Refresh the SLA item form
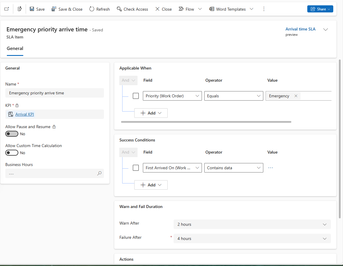Image resolution: width=343 pixels, height=266 pixels. click(x=99, y=9)
